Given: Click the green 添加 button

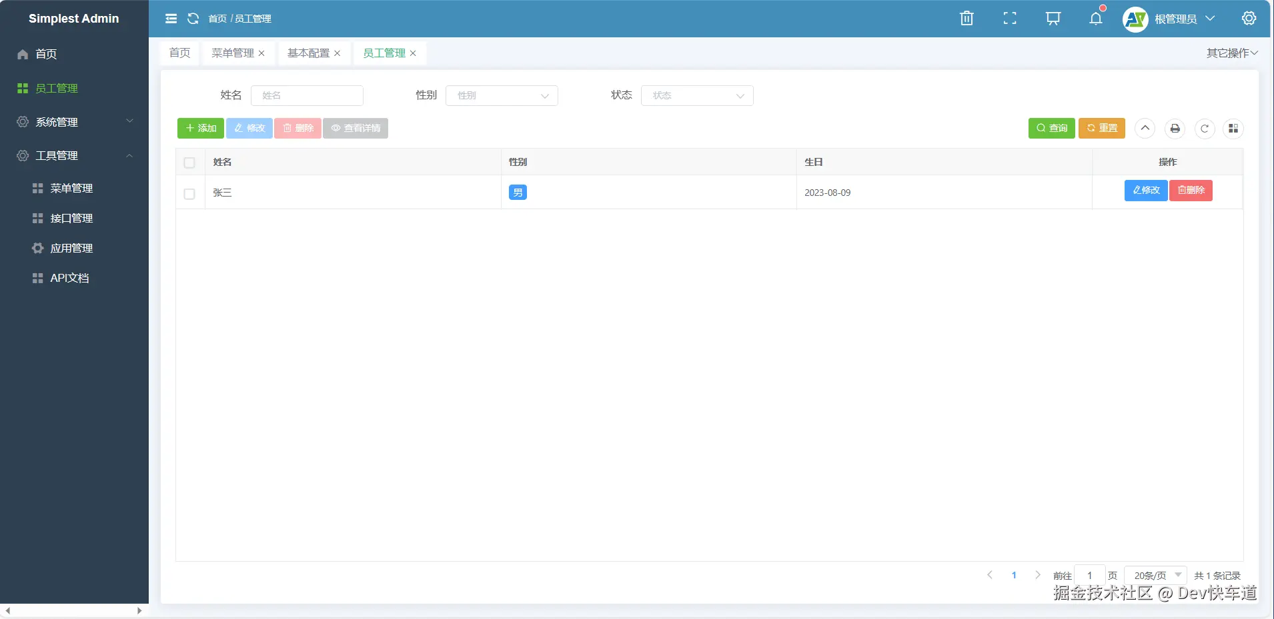Looking at the screenshot, I should coord(201,129).
